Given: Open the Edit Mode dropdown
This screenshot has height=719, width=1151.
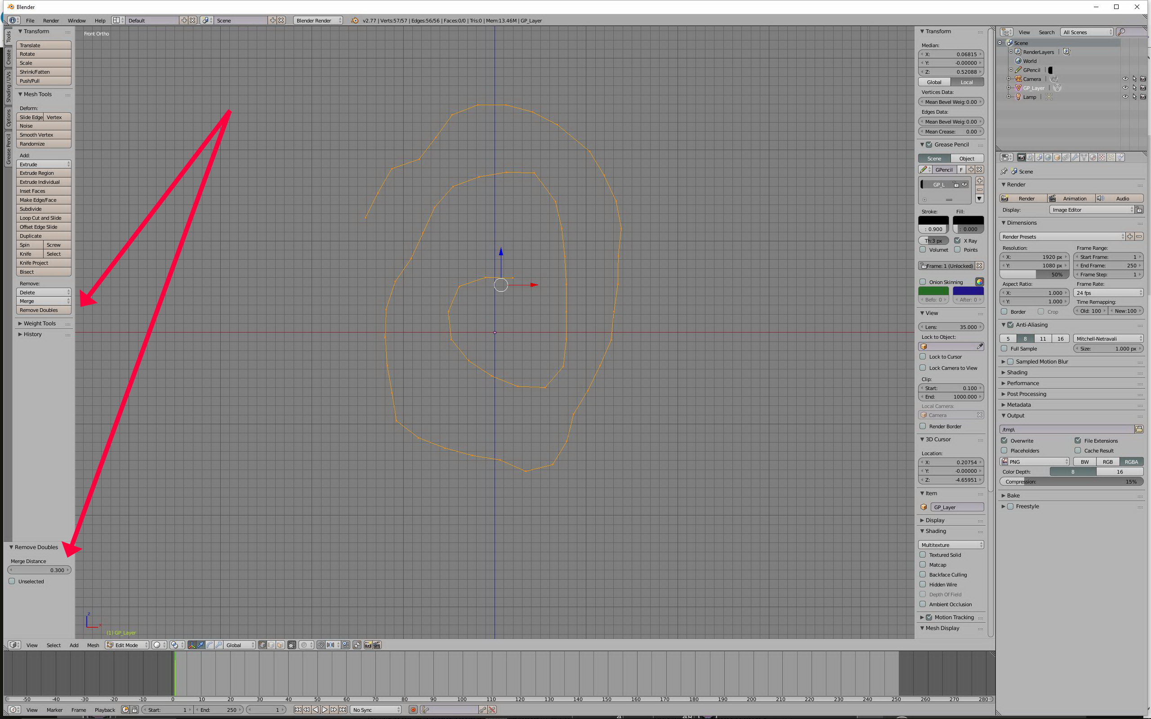Looking at the screenshot, I should (127, 645).
